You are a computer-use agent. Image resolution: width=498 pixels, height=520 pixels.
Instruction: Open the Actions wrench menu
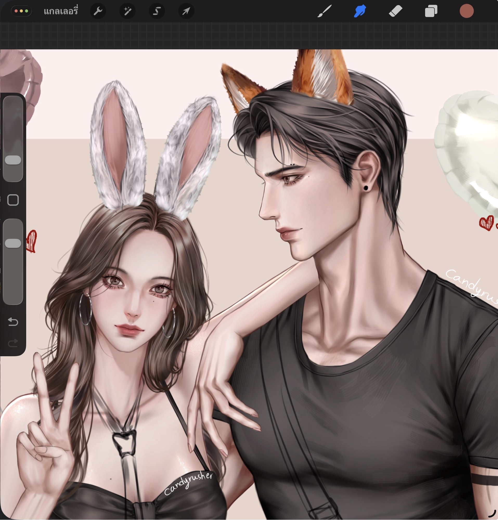point(98,11)
